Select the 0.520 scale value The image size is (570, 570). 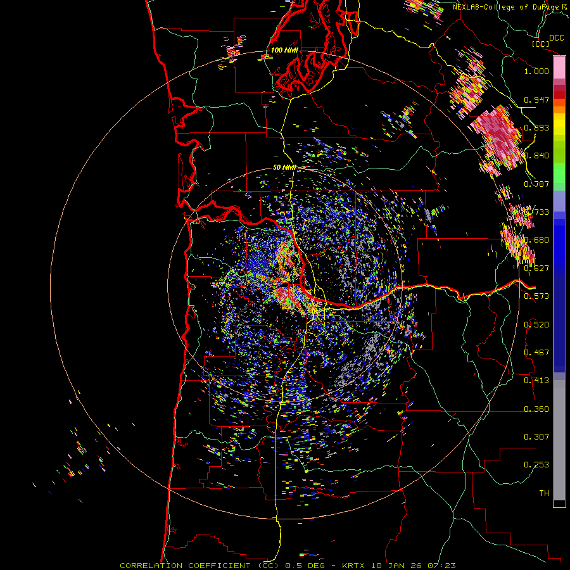click(536, 325)
